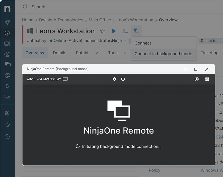Toggle fullscreen in NinjaOne Remote window
Image resolution: width=223 pixels, height=177 pixels.
pyautogui.click(x=207, y=79)
